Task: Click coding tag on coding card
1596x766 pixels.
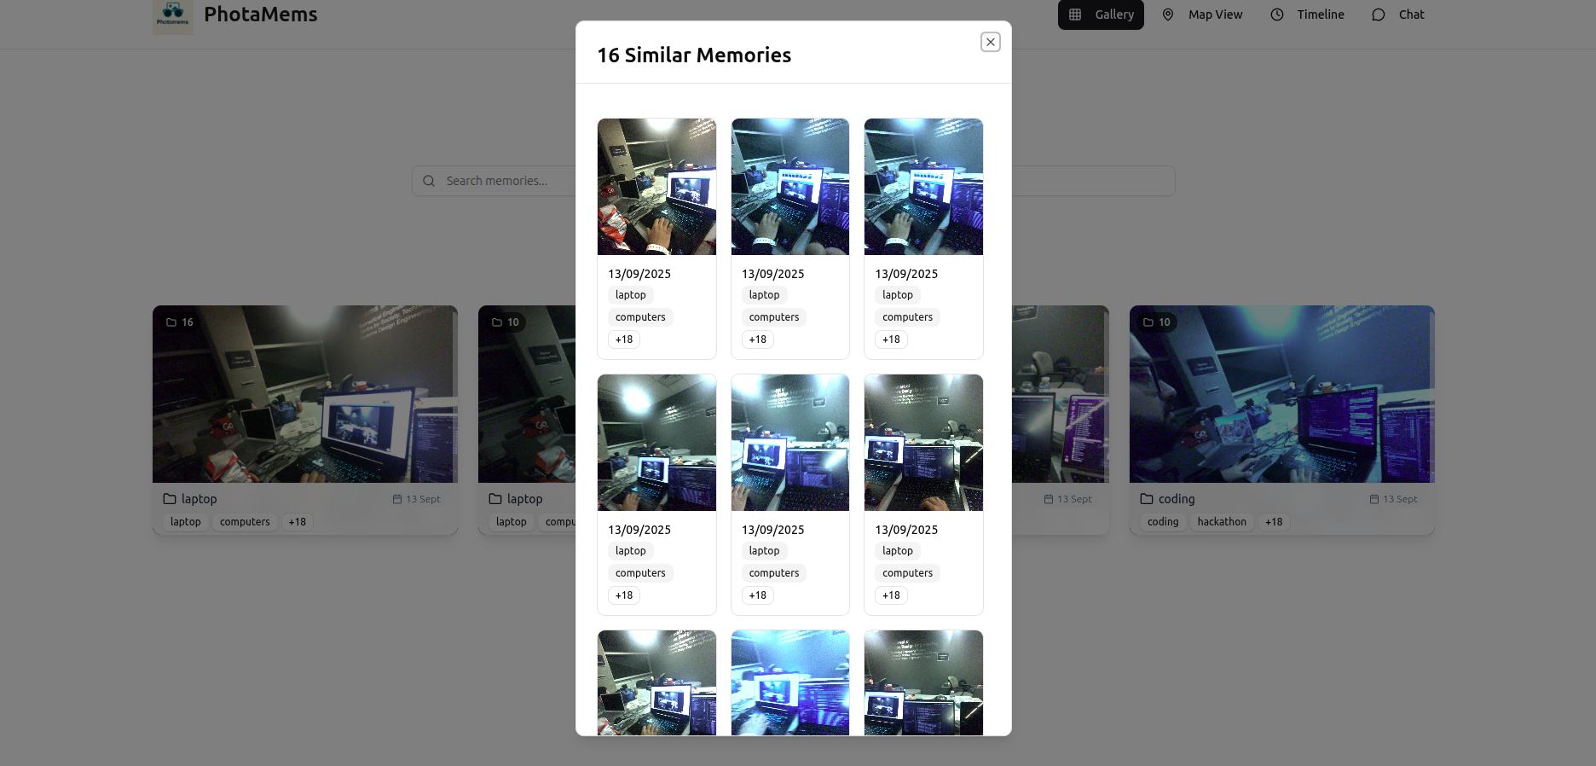Action: (x=1163, y=522)
